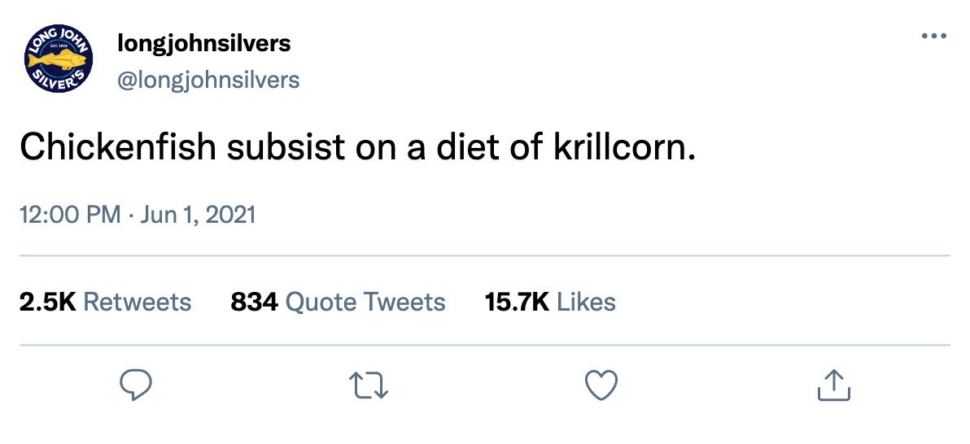
Task: Click the Jun 1, 2021 date
Action: pyautogui.click(x=198, y=215)
